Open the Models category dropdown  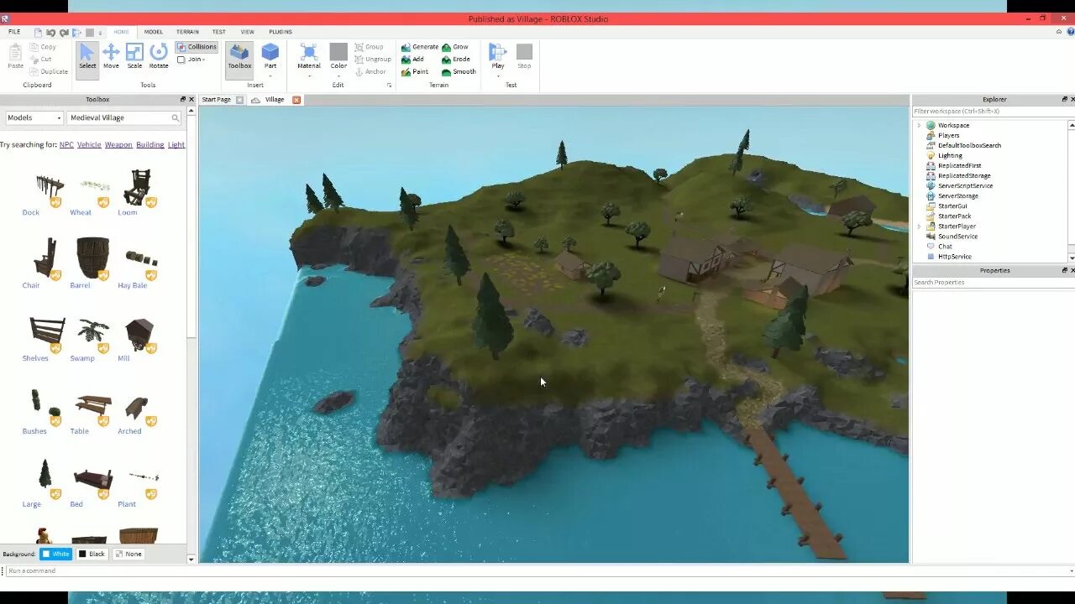pos(34,118)
